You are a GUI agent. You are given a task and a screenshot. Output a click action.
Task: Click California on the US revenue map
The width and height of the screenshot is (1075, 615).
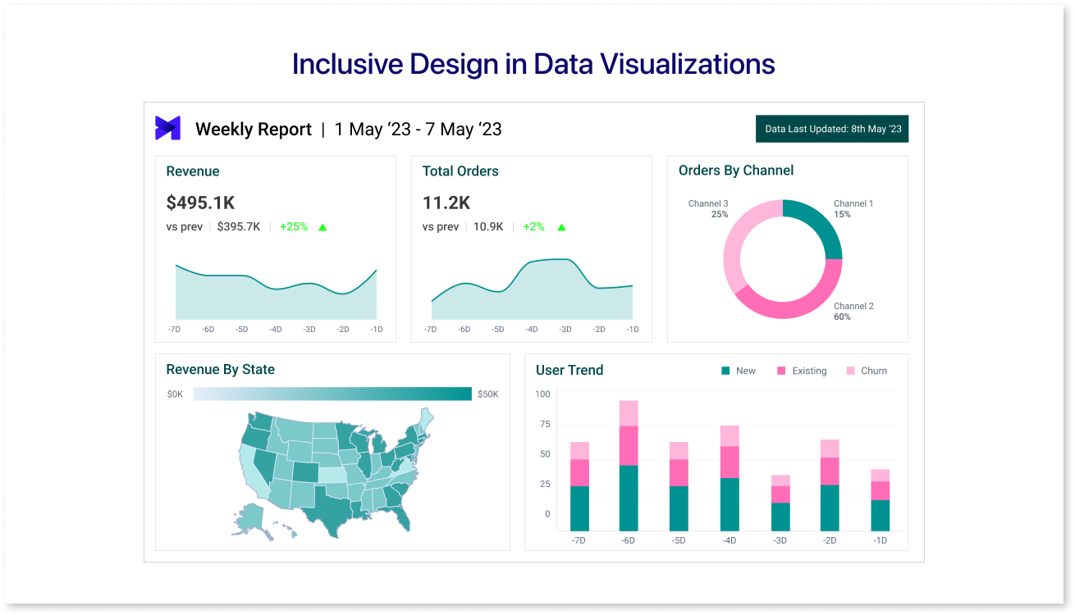coord(252,471)
